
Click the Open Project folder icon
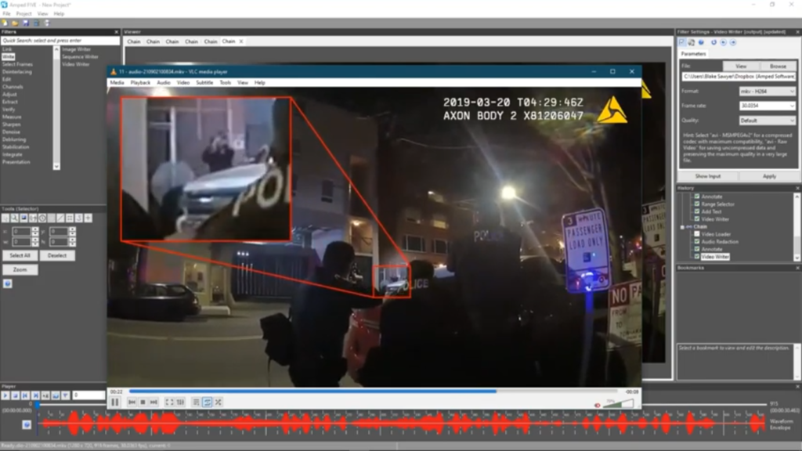15,23
